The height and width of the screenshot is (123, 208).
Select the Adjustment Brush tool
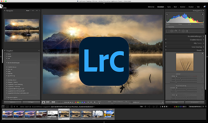(195, 31)
